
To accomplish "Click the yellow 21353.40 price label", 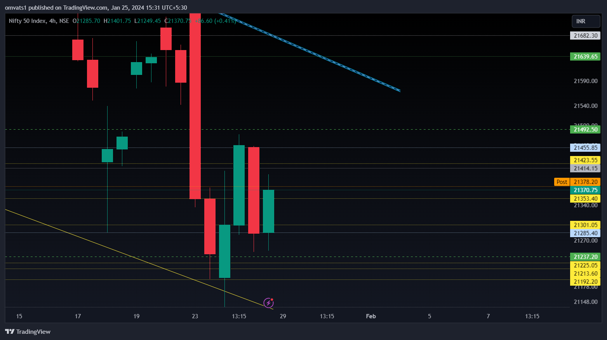I will click(585, 199).
